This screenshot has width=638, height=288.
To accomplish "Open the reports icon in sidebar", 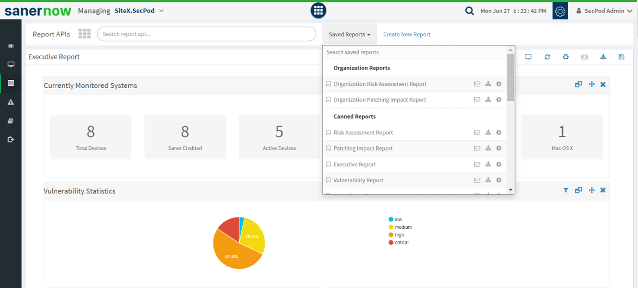I will pyautogui.click(x=11, y=83).
